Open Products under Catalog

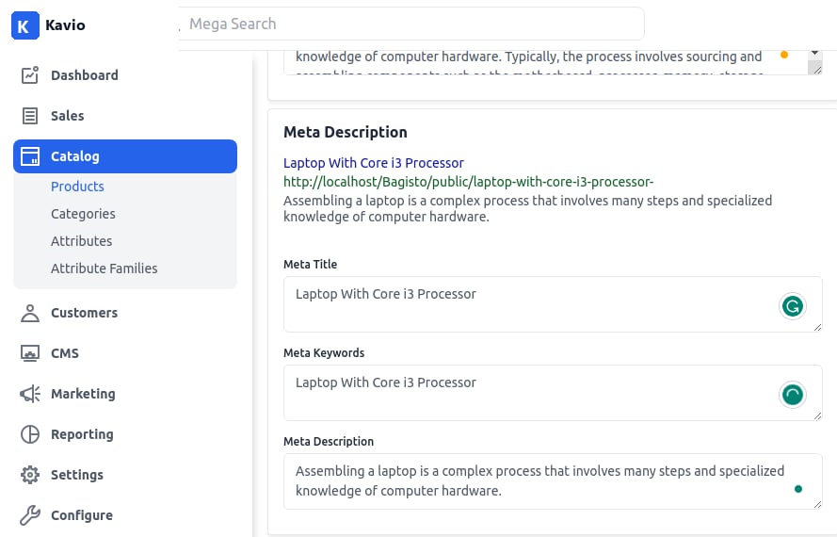pos(77,187)
